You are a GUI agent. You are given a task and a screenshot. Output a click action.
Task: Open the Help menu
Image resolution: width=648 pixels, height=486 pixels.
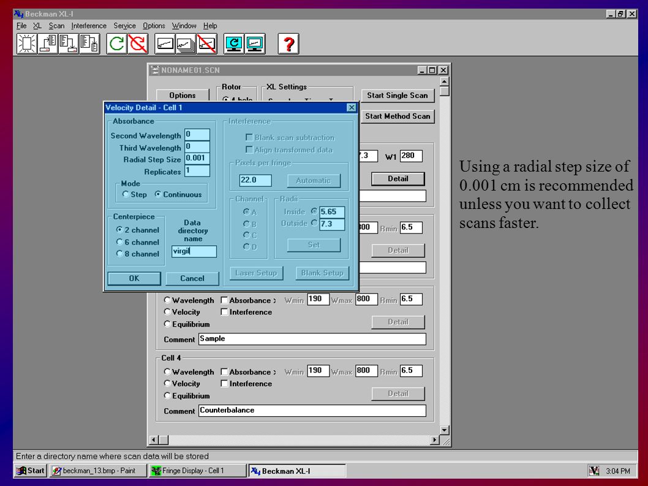210,26
